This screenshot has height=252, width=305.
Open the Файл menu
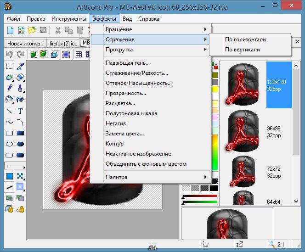[13, 19]
